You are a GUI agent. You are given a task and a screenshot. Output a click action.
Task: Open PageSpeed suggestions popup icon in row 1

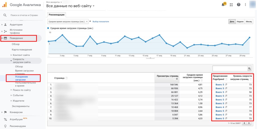click(x=226, y=85)
